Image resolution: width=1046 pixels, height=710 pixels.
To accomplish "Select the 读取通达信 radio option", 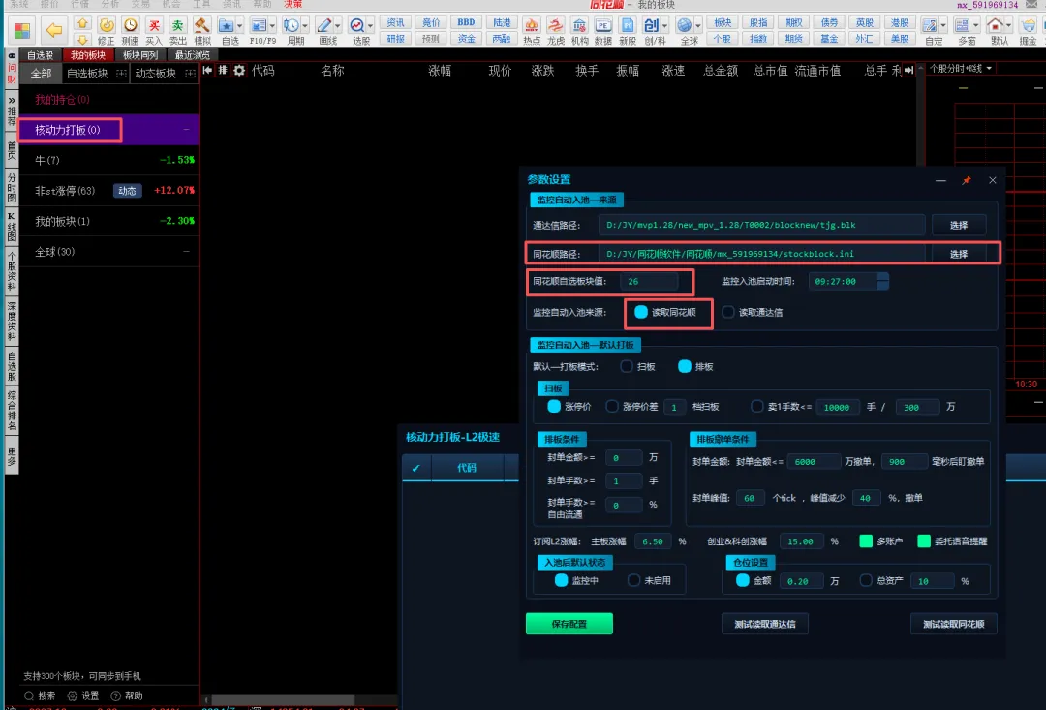I will pyautogui.click(x=728, y=312).
